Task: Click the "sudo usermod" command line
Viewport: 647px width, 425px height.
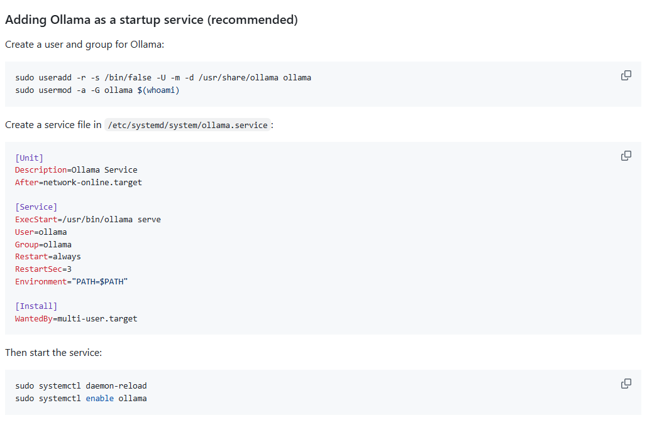Action: (x=97, y=90)
